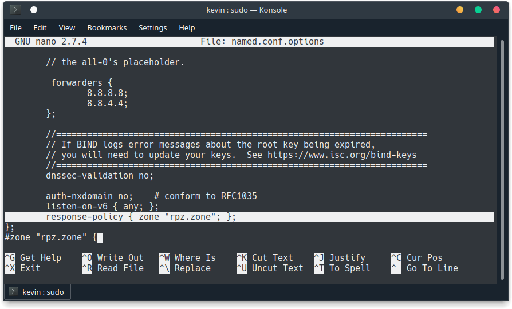Screen dimensions: 512x309
Task: Click the orange minimize window button
Action: tap(460, 10)
